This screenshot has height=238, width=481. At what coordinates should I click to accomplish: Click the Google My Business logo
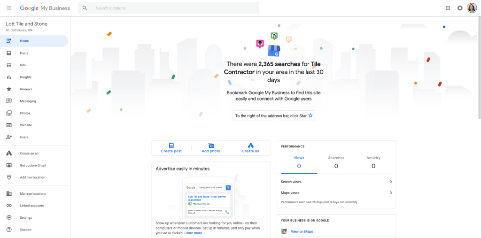45,8
